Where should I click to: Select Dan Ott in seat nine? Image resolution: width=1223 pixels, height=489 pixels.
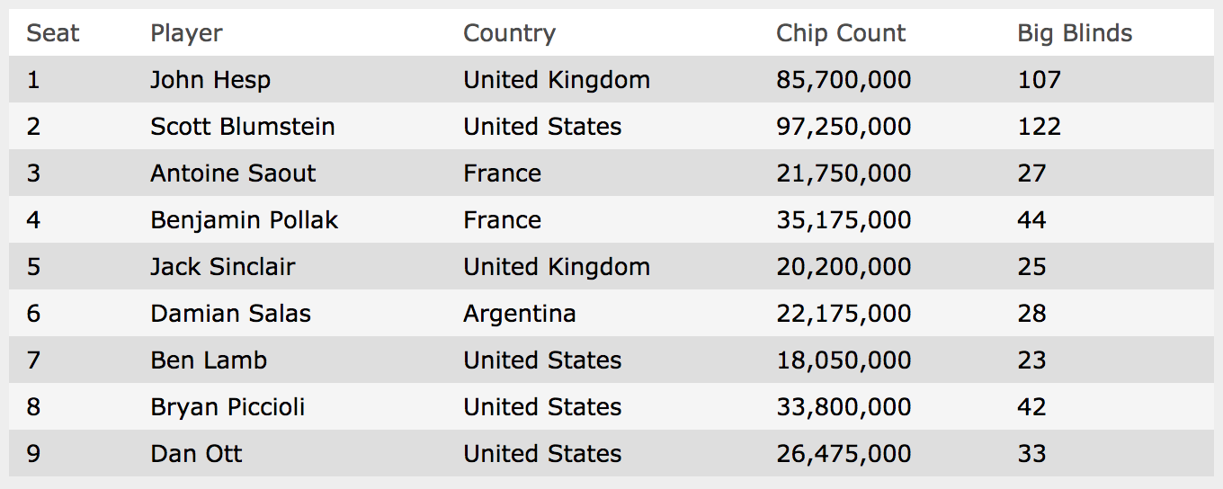pos(196,454)
